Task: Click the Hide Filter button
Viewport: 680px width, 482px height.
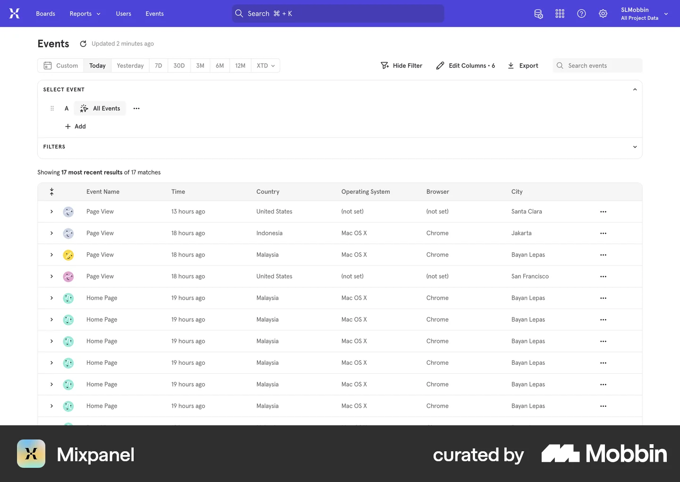Action: (x=401, y=66)
